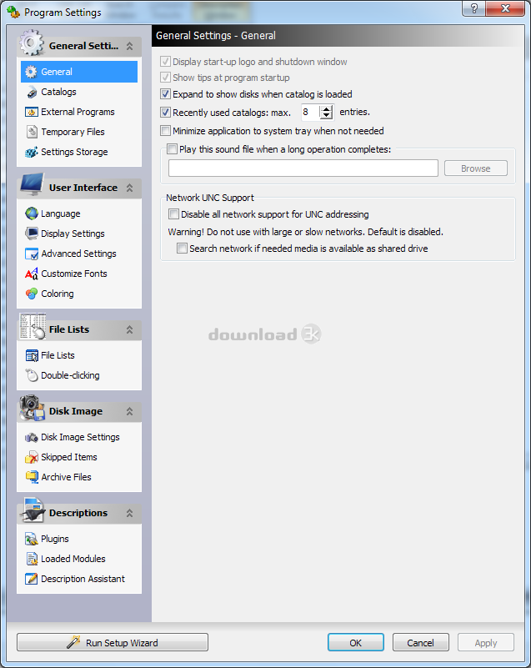Collapse the File Lists group chevron
The height and width of the screenshot is (668, 531).
point(130,329)
